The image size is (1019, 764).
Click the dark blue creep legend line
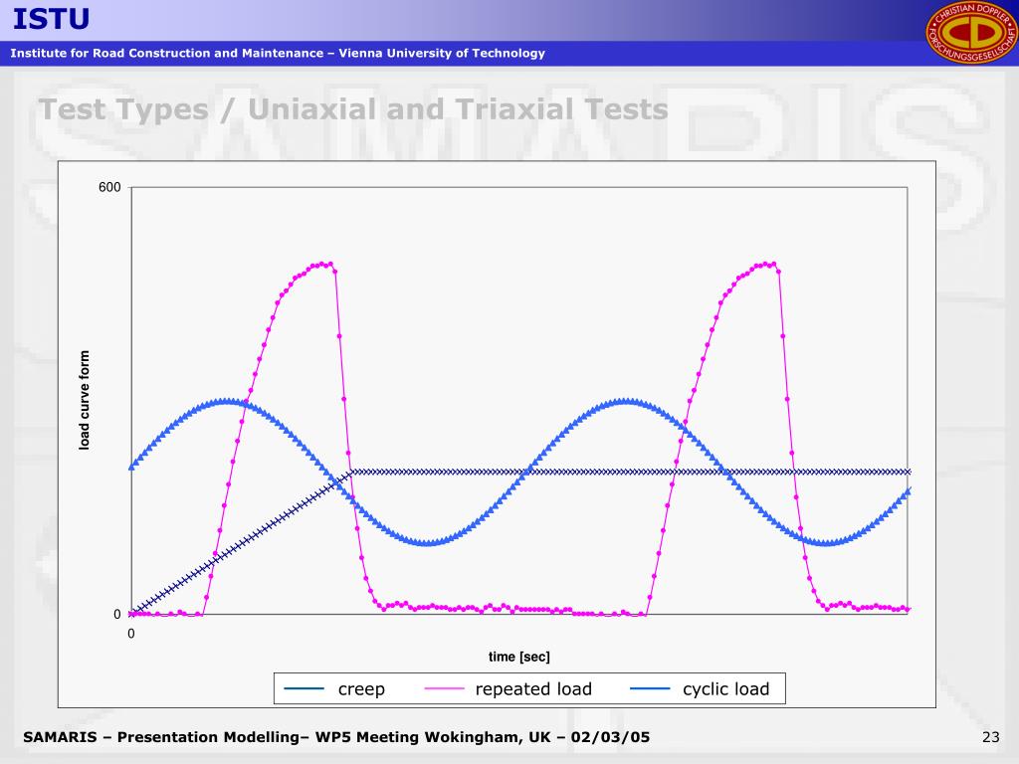pyautogui.click(x=305, y=688)
